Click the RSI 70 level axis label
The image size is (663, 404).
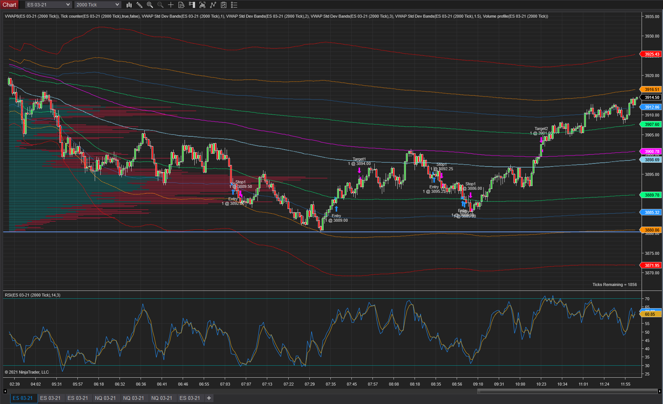pyautogui.click(x=647, y=299)
